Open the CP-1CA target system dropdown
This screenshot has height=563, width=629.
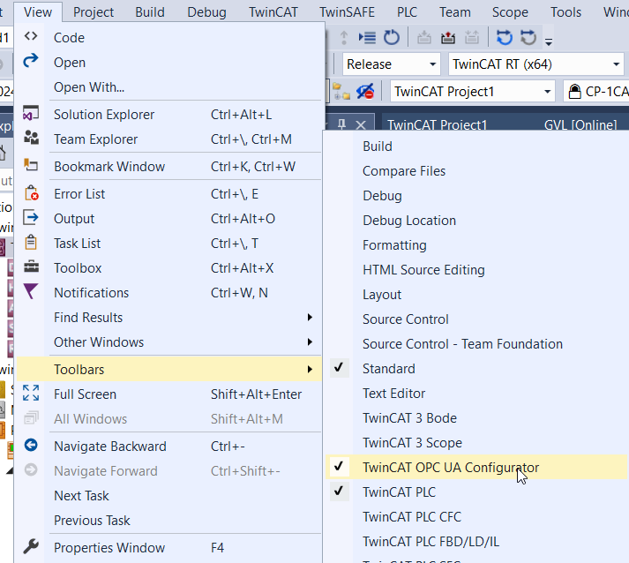pyautogui.click(x=598, y=92)
